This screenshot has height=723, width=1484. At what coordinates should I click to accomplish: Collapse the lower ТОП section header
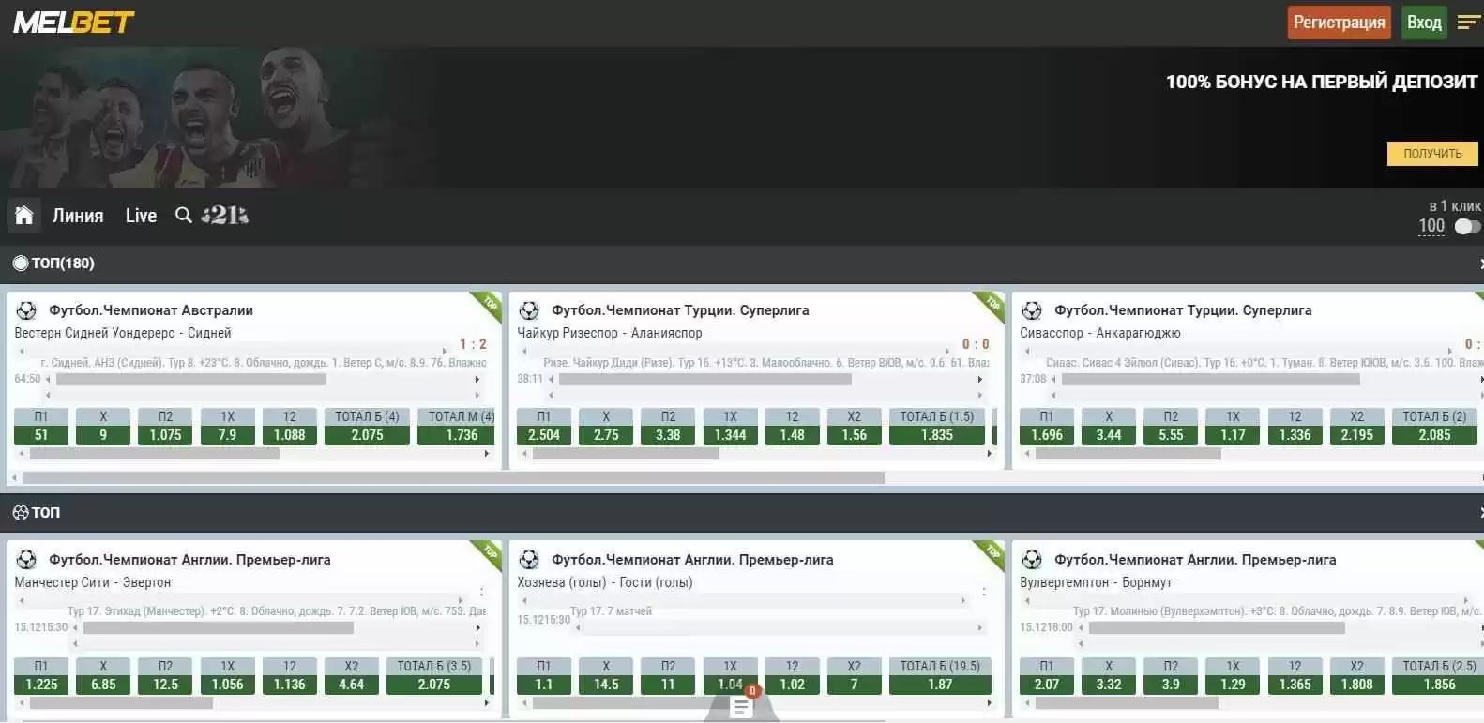[1478, 513]
